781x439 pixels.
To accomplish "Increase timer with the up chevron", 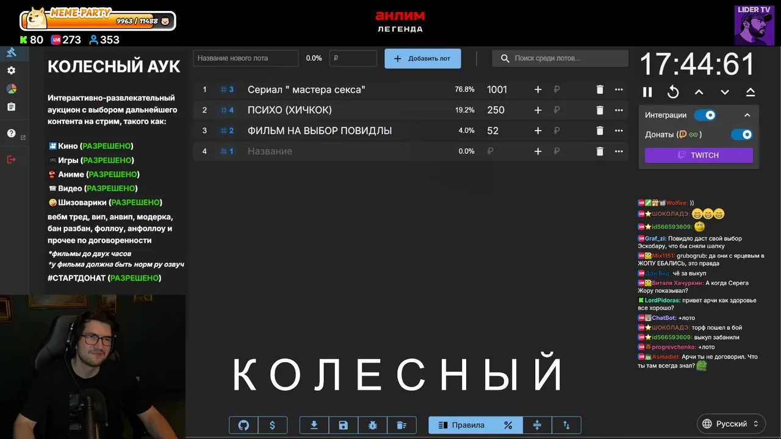I will point(699,92).
